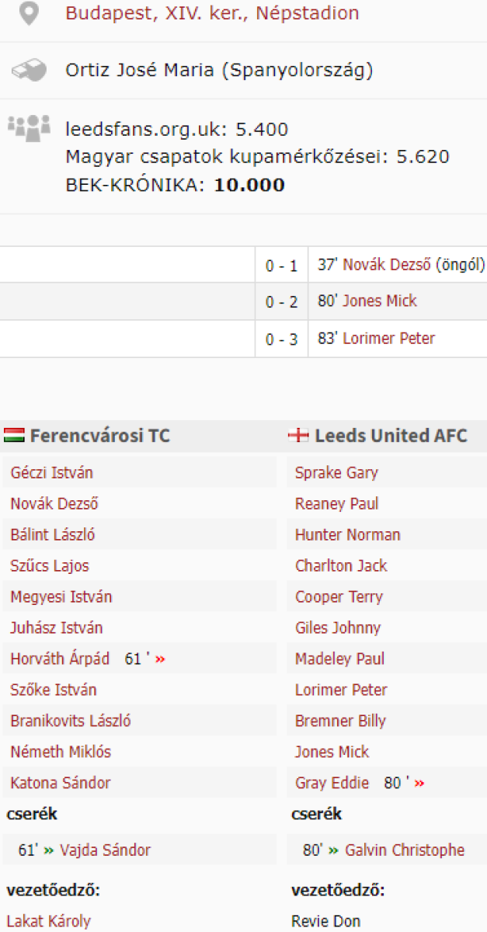This screenshot has height=932, width=487.
Task: Click the location pin icon
Action: tap(29, 14)
